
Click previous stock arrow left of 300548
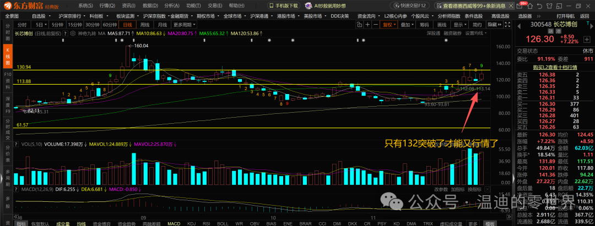pyautogui.click(x=519, y=26)
